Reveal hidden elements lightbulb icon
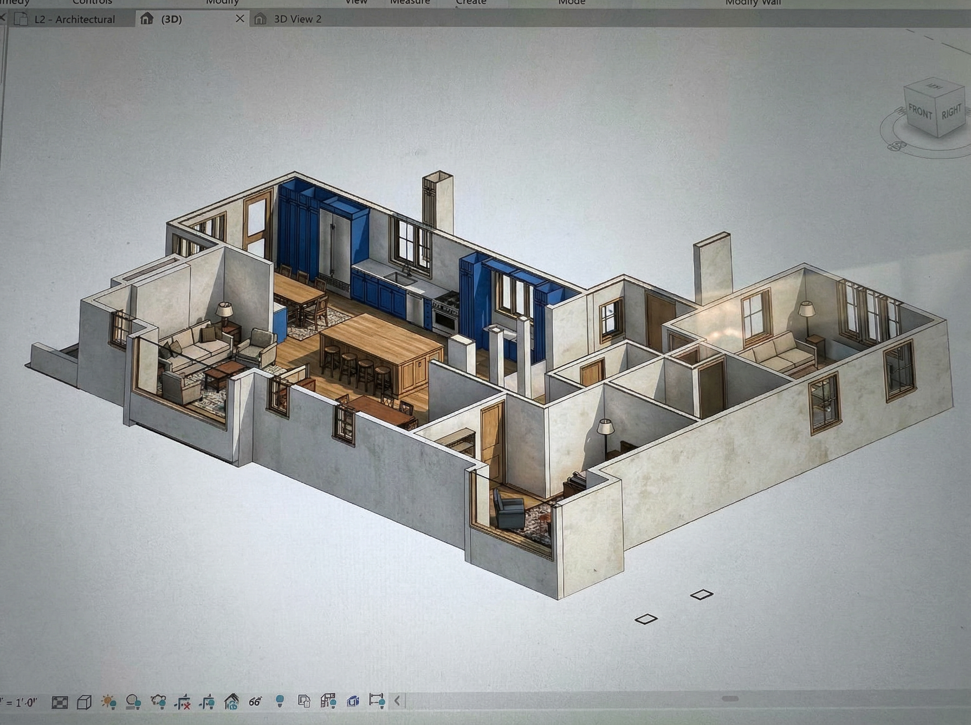Viewport: 971px width, 725px height. pos(280,701)
